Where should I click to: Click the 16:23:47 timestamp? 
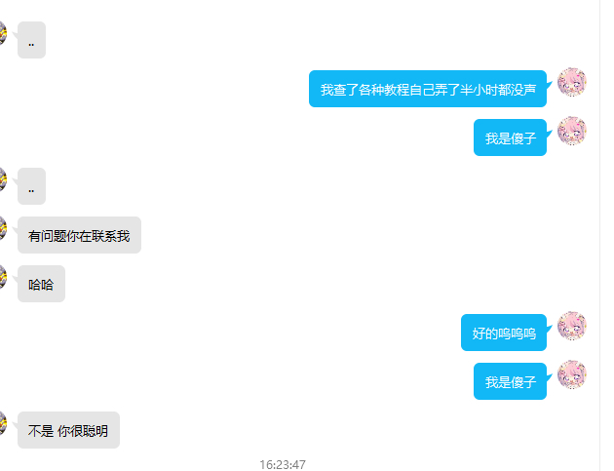(x=283, y=465)
